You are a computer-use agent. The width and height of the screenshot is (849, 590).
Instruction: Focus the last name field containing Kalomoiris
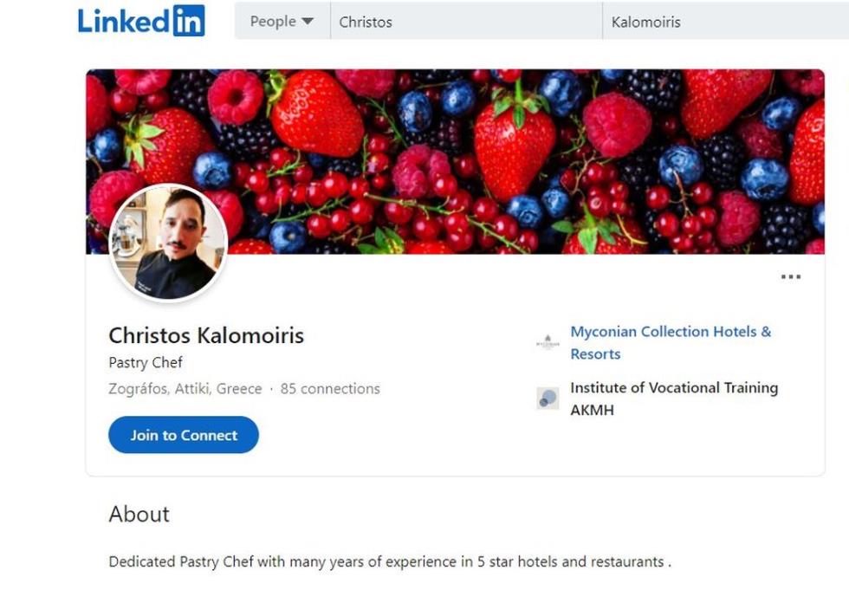click(726, 21)
